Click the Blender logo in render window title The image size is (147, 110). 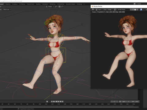(92, 6)
